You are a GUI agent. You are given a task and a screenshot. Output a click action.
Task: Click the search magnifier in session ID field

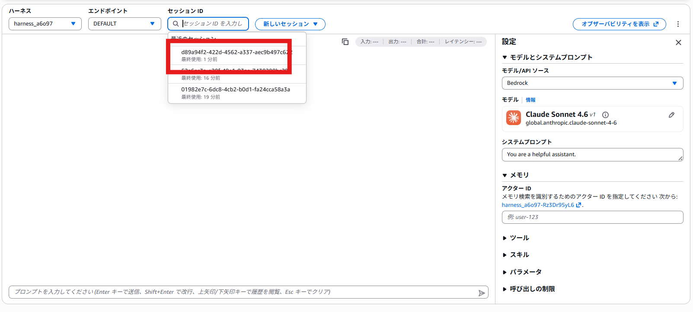point(176,24)
